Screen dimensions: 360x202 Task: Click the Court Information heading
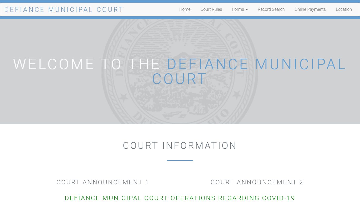(x=180, y=145)
